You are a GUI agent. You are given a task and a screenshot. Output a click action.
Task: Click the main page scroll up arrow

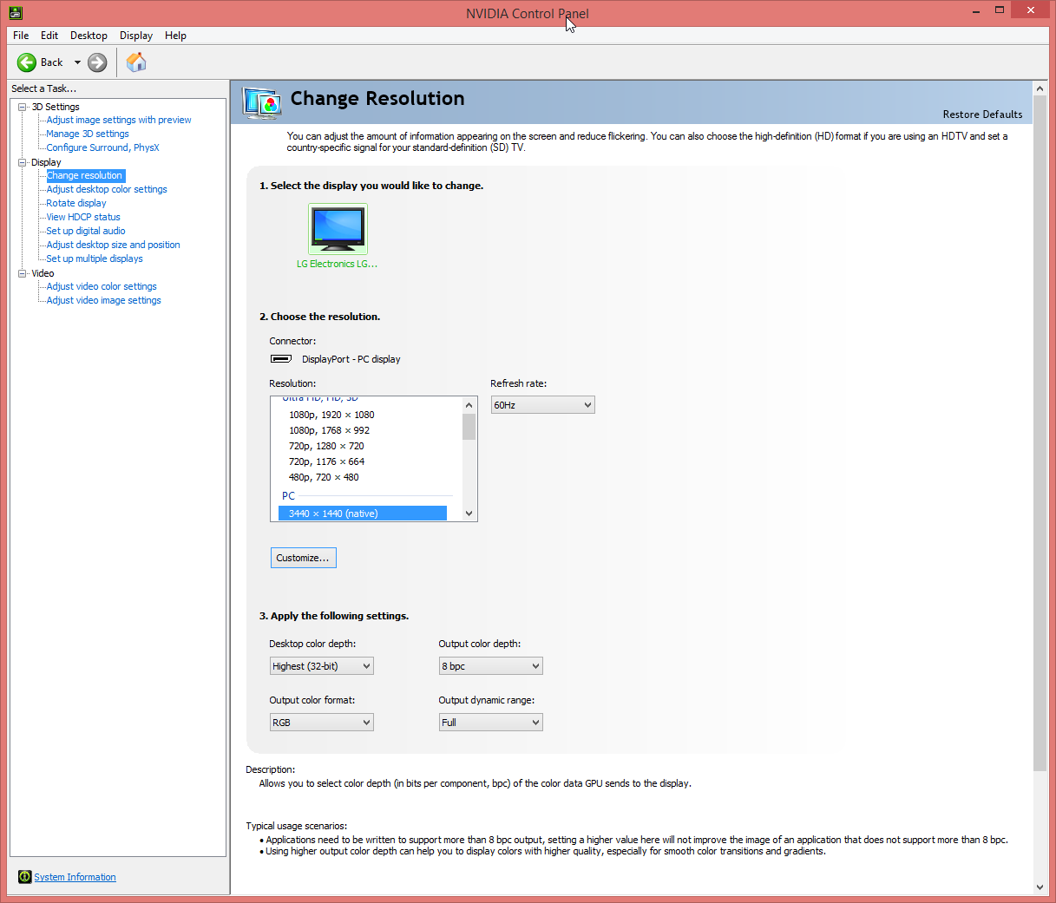[x=1040, y=88]
